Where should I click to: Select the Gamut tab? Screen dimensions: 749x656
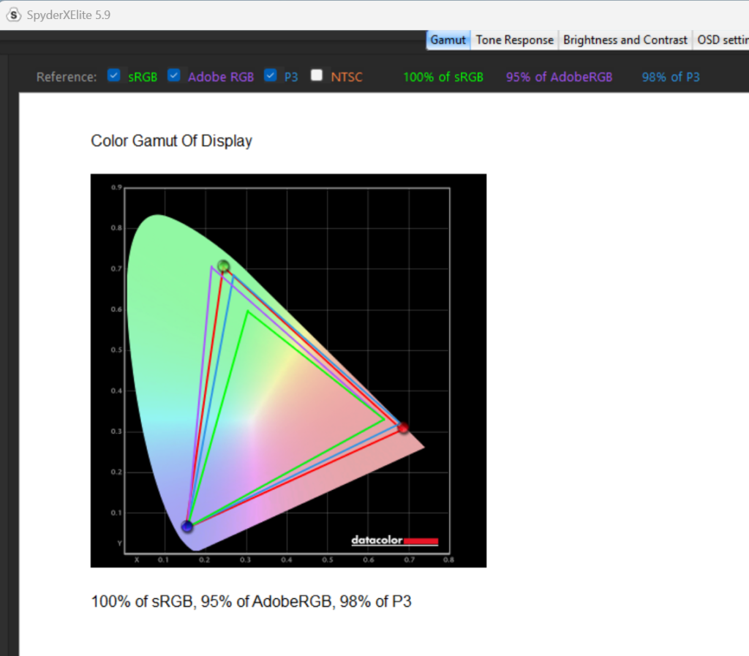(448, 40)
